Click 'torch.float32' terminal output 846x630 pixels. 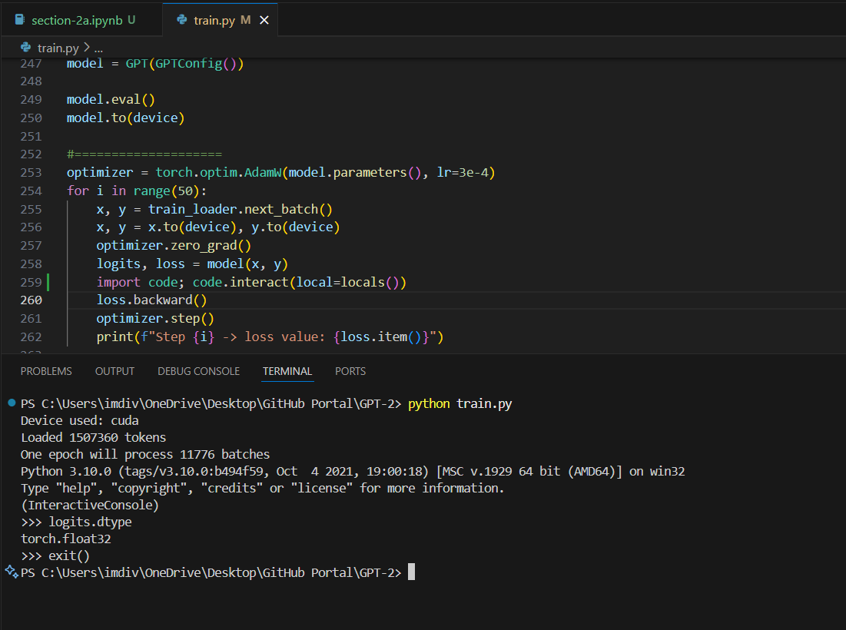(x=66, y=539)
